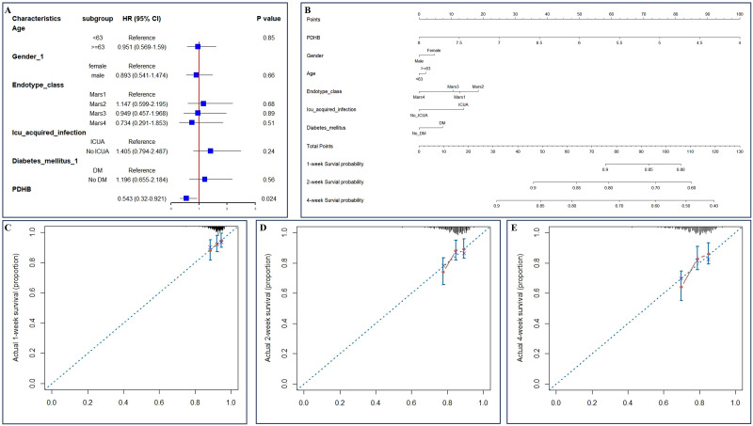Click the blue square marker on the PDHB row
This screenshot has height=426, width=753.
(x=186, y=198)
